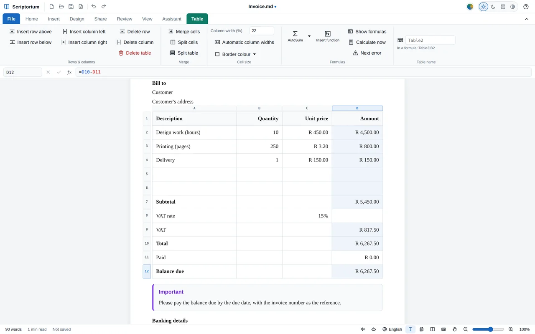535x334 pixels.
Task: Select the text cursor mode icon
Action: tap(410, 329)
